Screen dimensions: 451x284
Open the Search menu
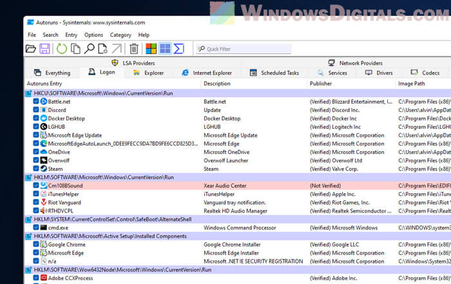point(50,35)
